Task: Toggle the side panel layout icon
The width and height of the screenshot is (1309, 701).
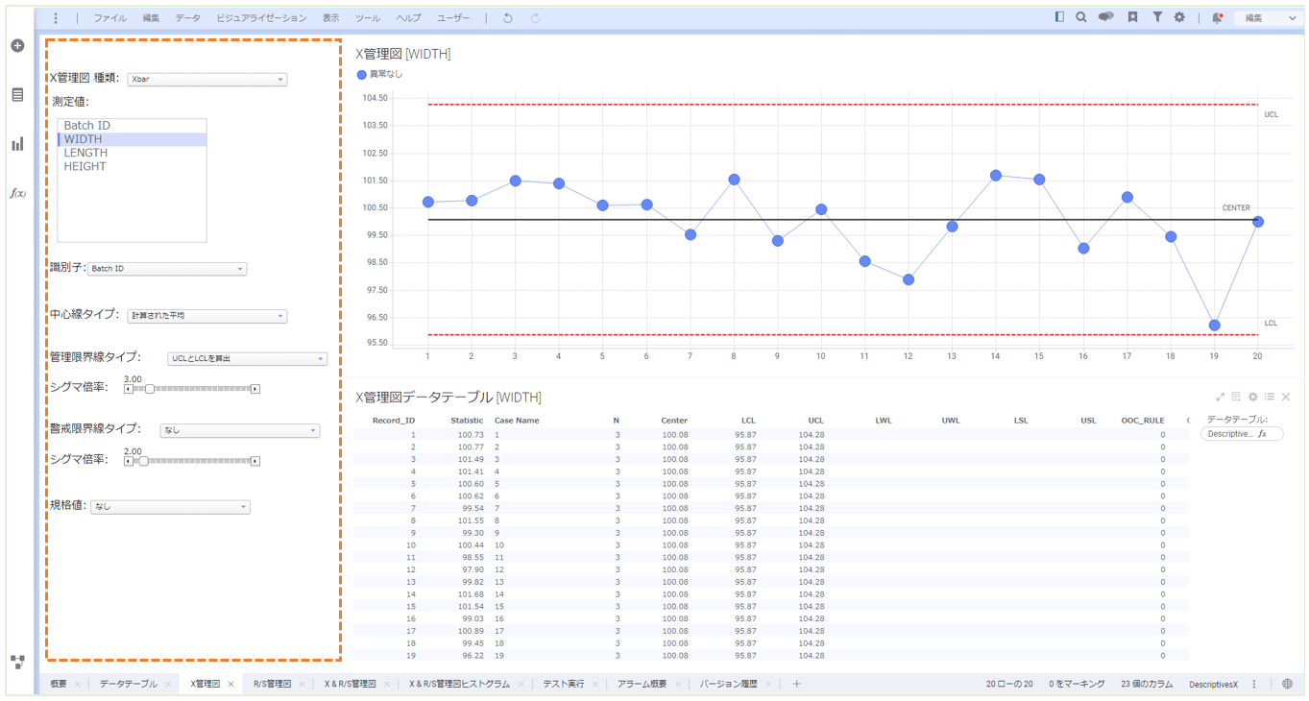Action: (x=1059, y=17)
